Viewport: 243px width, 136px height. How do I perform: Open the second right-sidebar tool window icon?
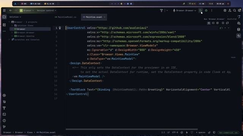tap(239, 23)
